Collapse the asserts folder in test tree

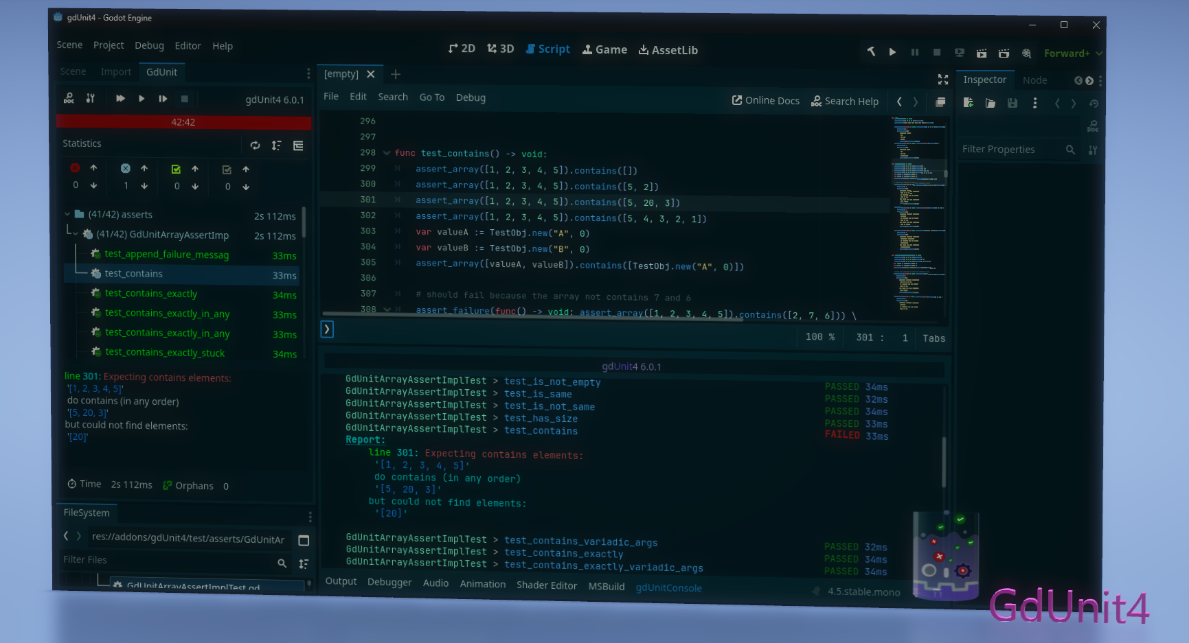pos(67,214)
